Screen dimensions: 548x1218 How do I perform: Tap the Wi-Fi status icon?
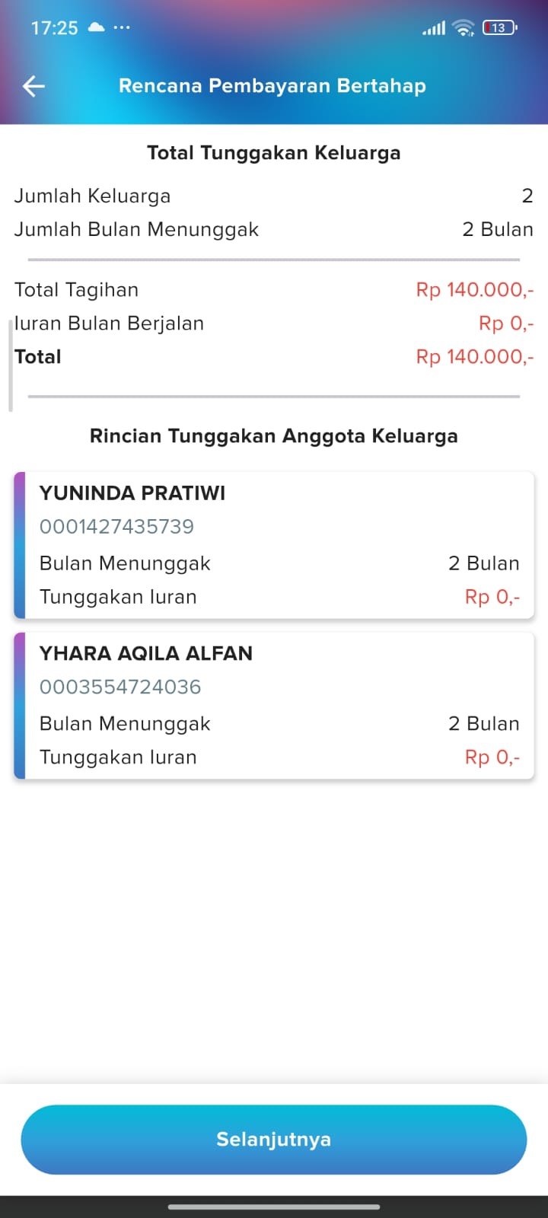(463, 28)
